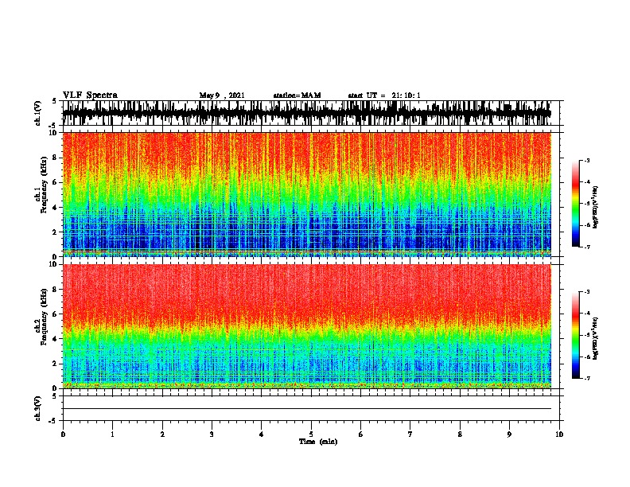Click the ch.2 colorbar log(PSD) label

tap(596, 338)
